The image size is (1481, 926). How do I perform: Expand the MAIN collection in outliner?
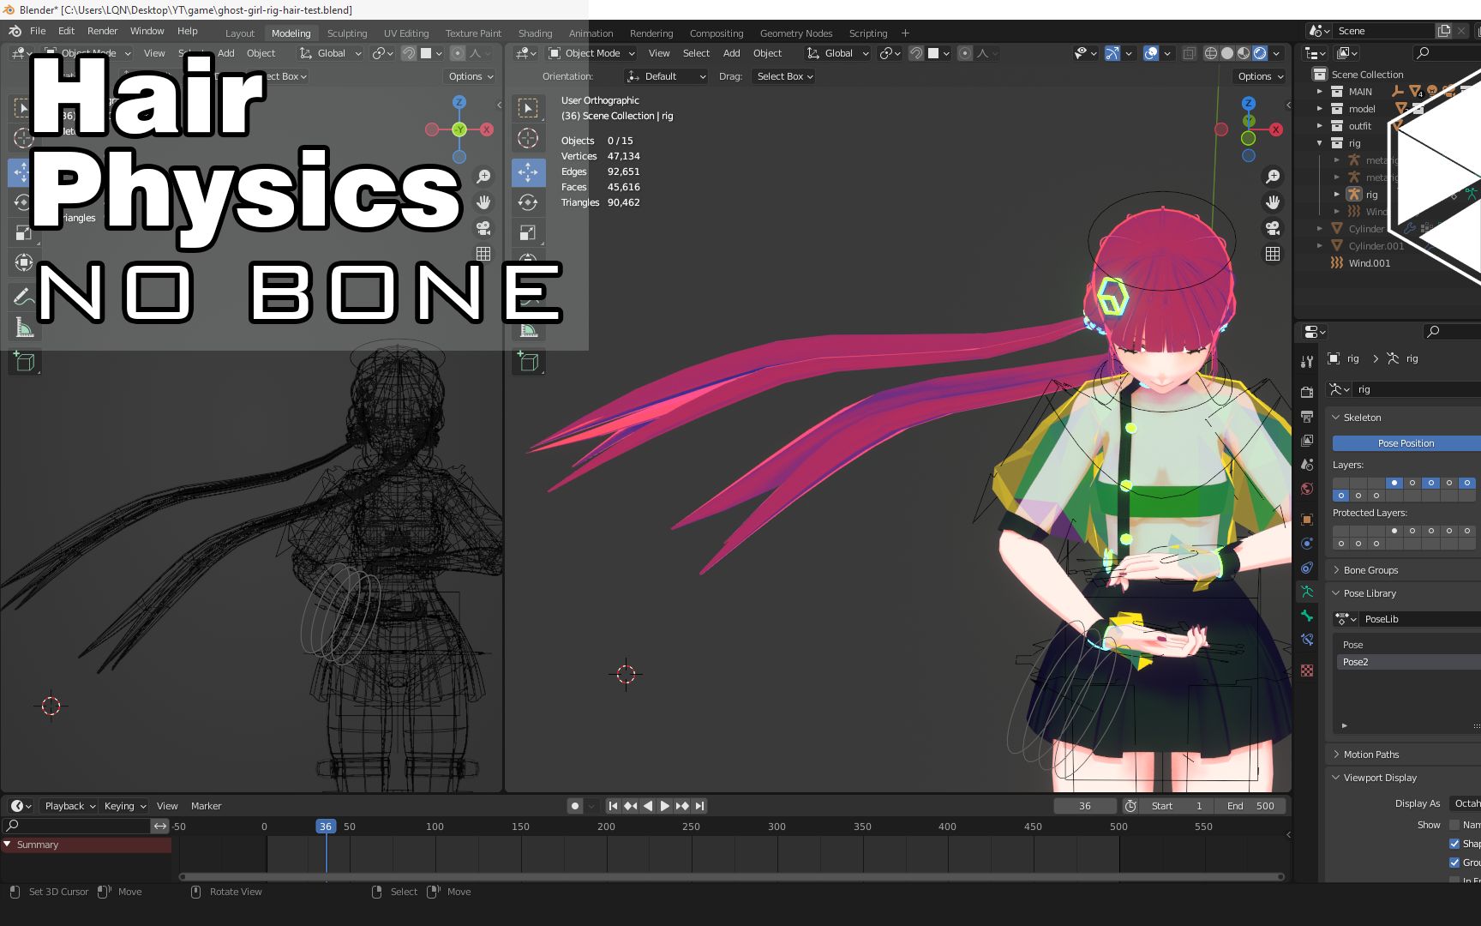pyautogui.click(x=1320, y=92)
